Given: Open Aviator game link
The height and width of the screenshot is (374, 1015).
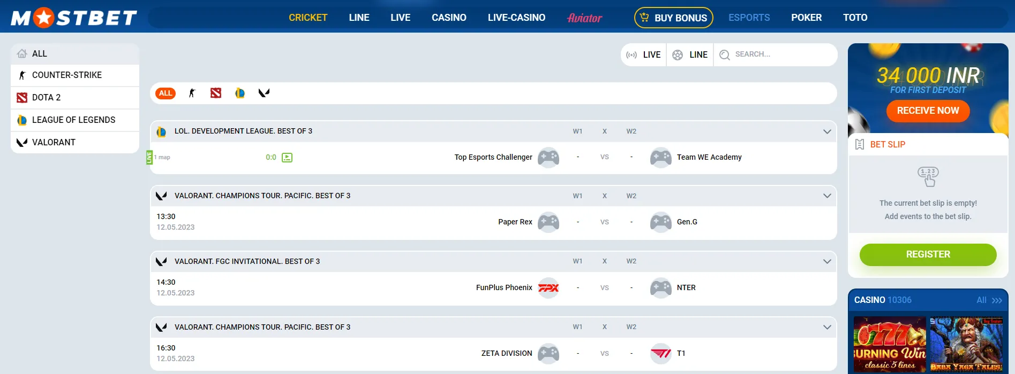Looking at the screenshot, I should (x=584, y=18).
